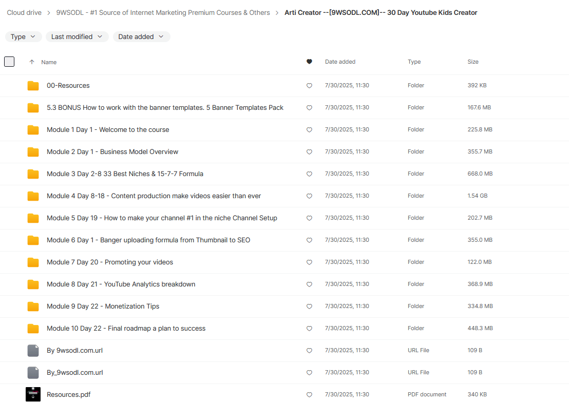Viewport: 569px width, 402px height.
Task: Click folder icon for Module 7 Promoting your videos
Action: [33, 262]
